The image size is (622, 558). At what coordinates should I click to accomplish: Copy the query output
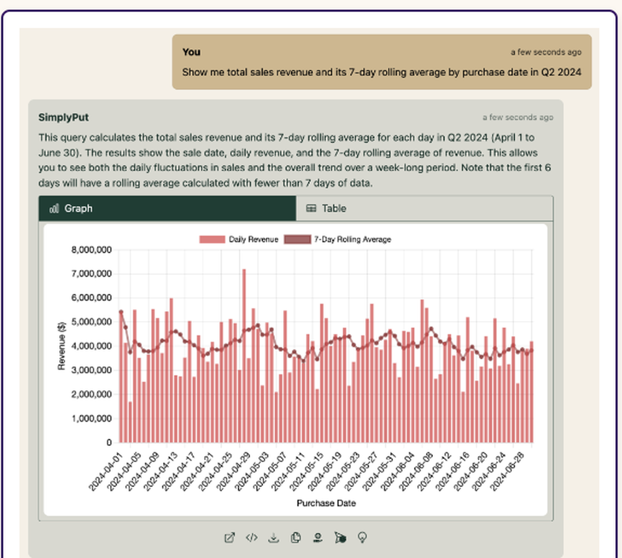tap(295, 537)
